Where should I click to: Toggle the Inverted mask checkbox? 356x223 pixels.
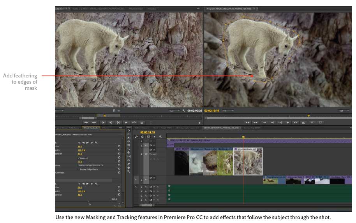click(79, 158)
